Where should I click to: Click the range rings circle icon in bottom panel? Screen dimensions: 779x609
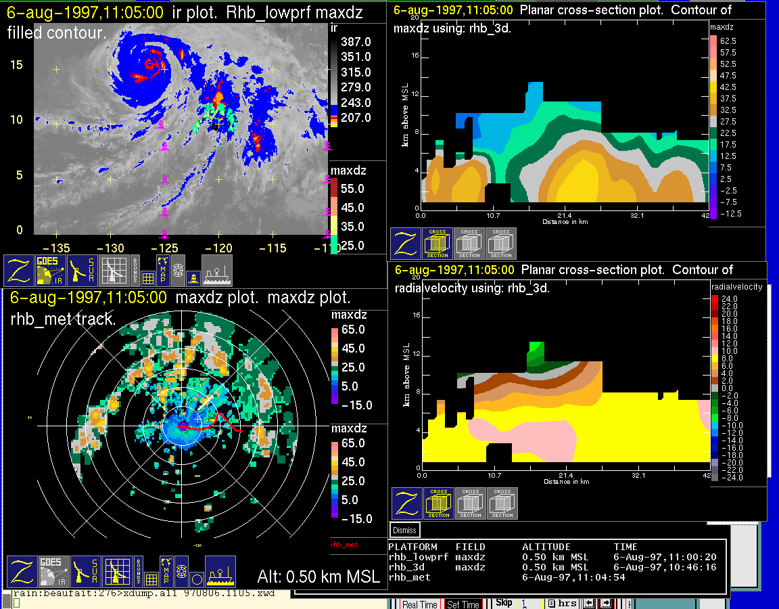pos(196,579)
